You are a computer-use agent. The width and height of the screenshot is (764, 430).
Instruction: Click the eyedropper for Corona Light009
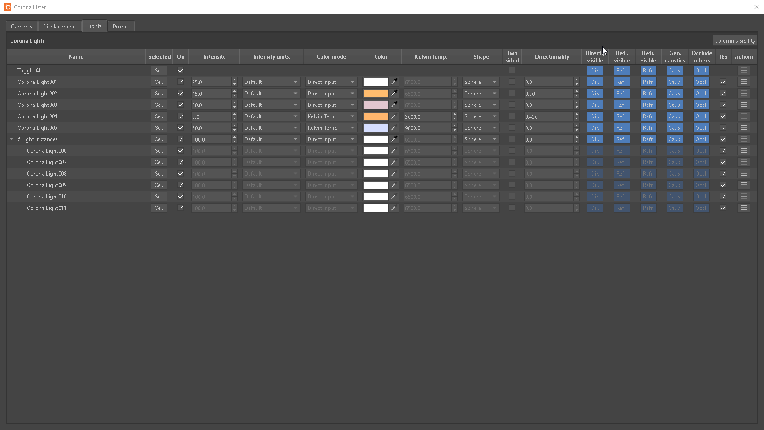394,185
